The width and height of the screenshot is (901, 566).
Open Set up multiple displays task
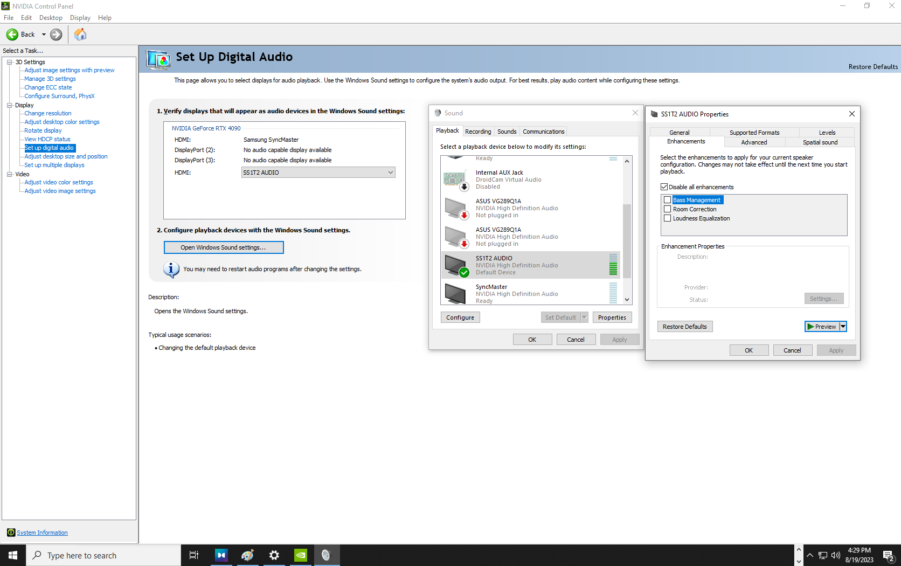coord(54,165)
